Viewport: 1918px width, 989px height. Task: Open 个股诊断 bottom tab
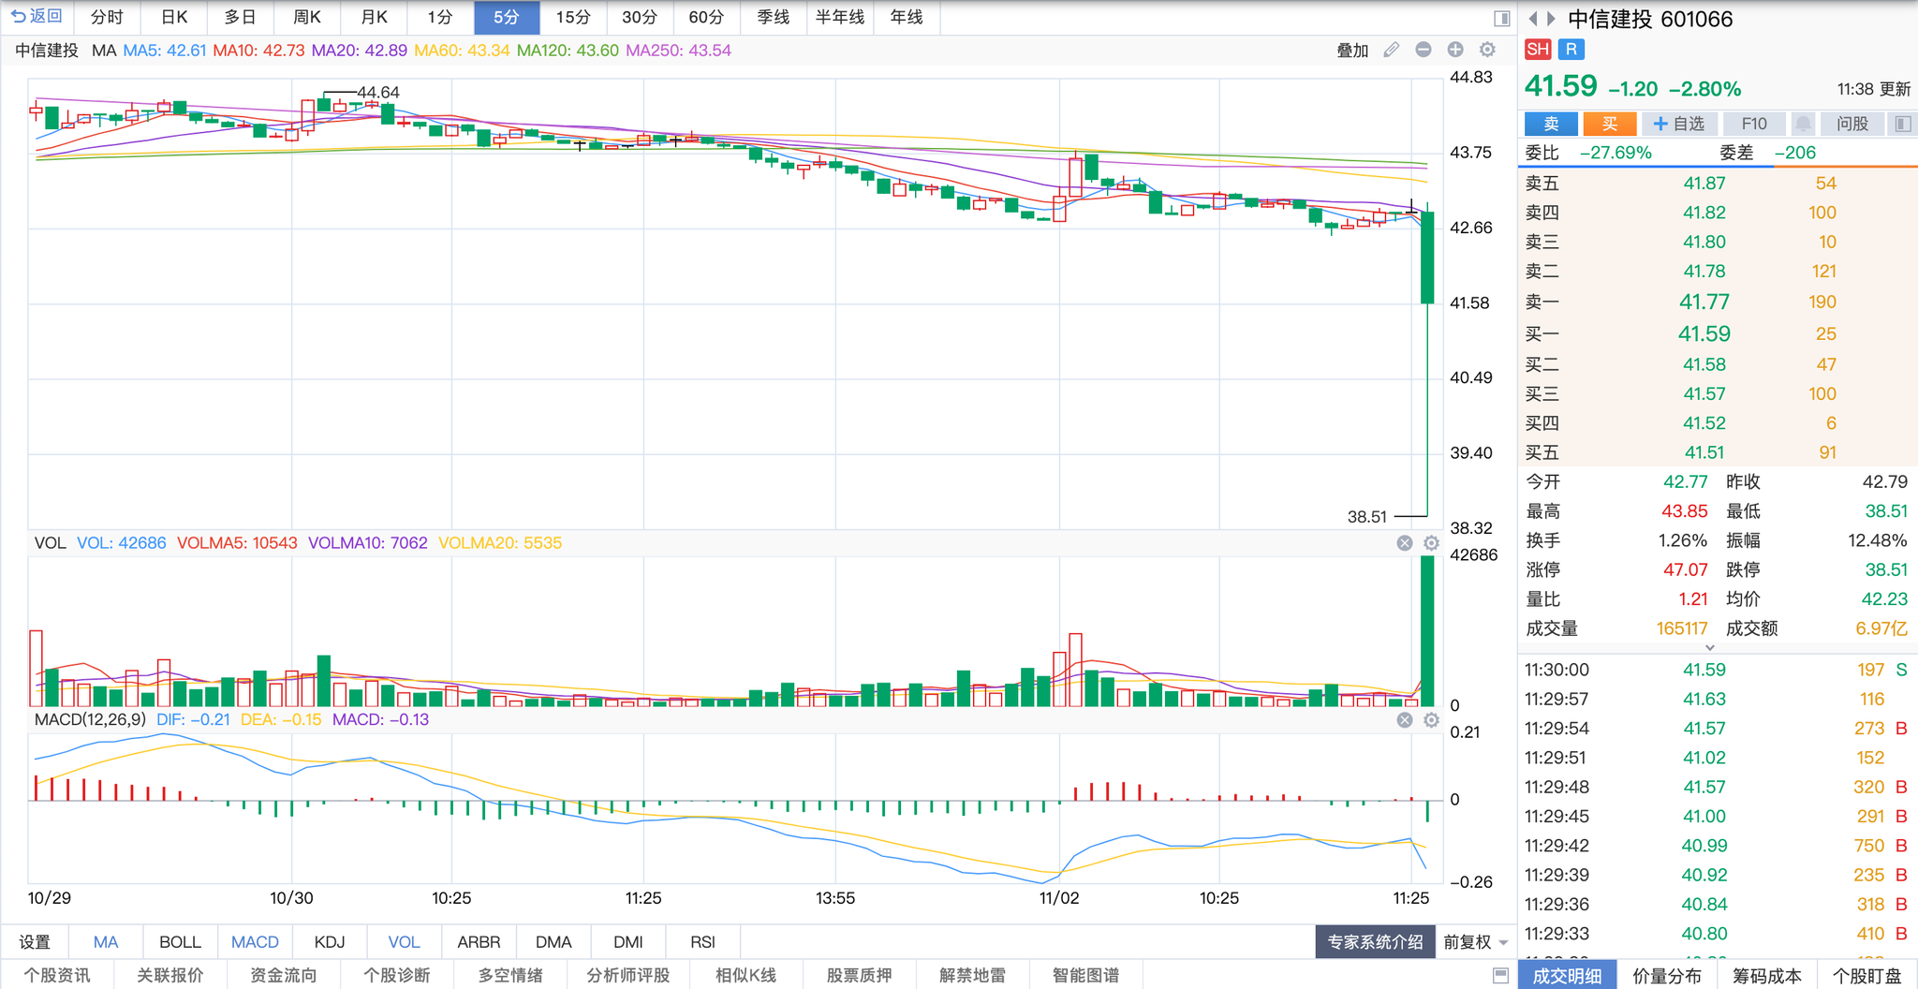(397, 975)
